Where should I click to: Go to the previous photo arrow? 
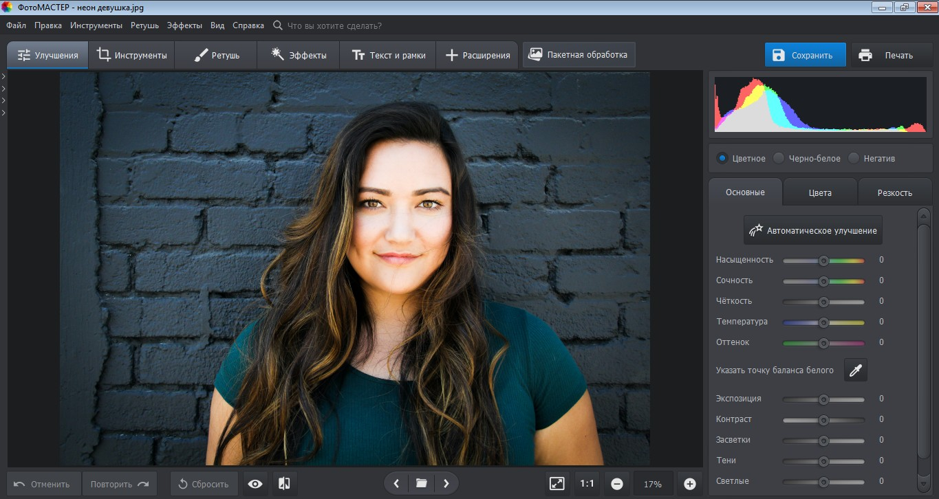coord(396,484)
